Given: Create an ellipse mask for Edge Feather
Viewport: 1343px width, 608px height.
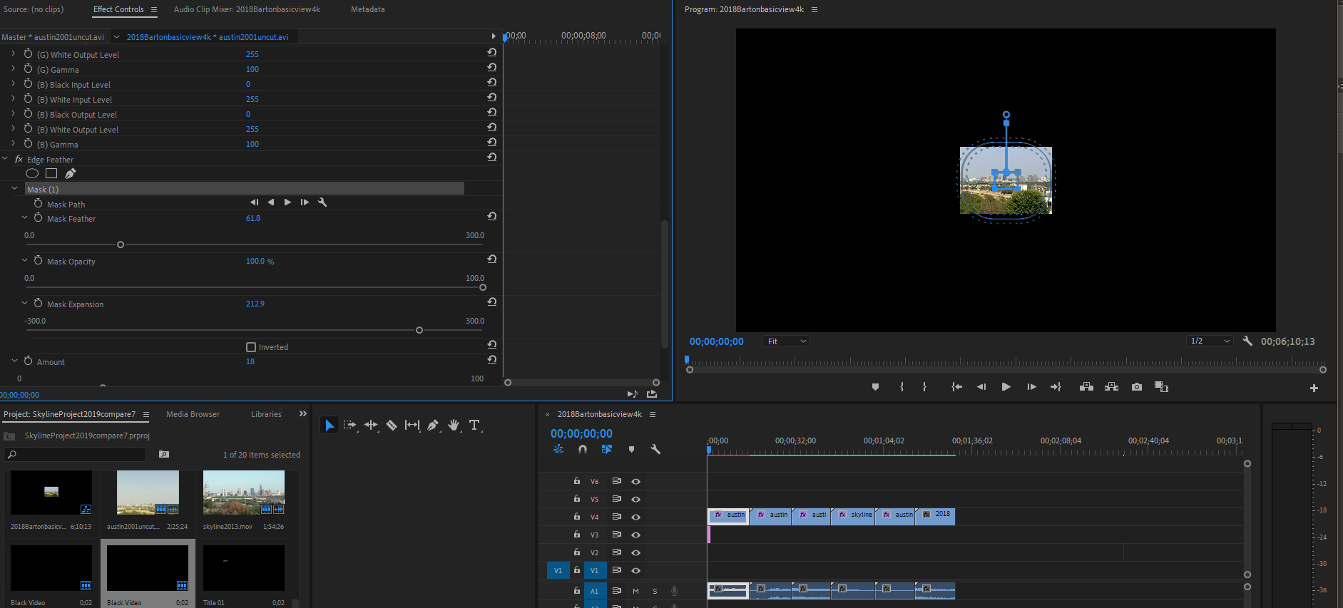Looking at the screenshot, I should click(x=32, y=173).
